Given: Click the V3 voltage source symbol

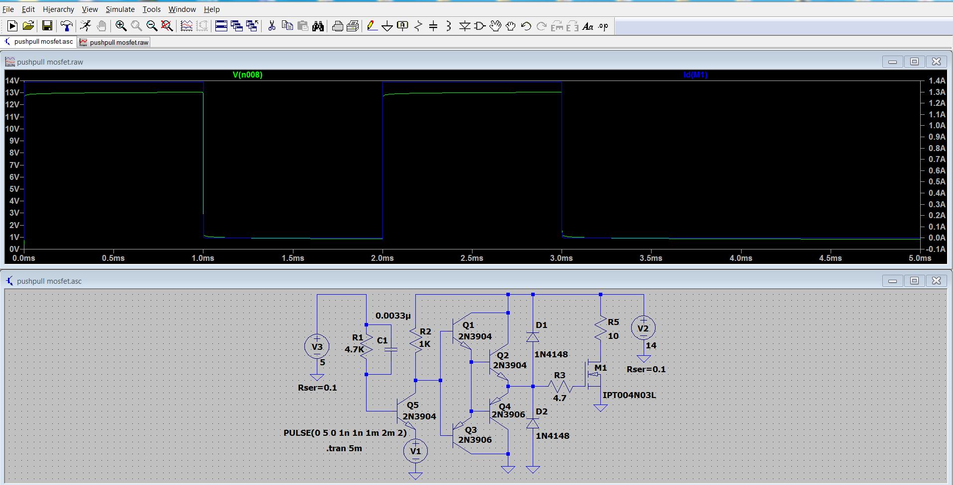Looking at the screenshot, I should 317,346.
